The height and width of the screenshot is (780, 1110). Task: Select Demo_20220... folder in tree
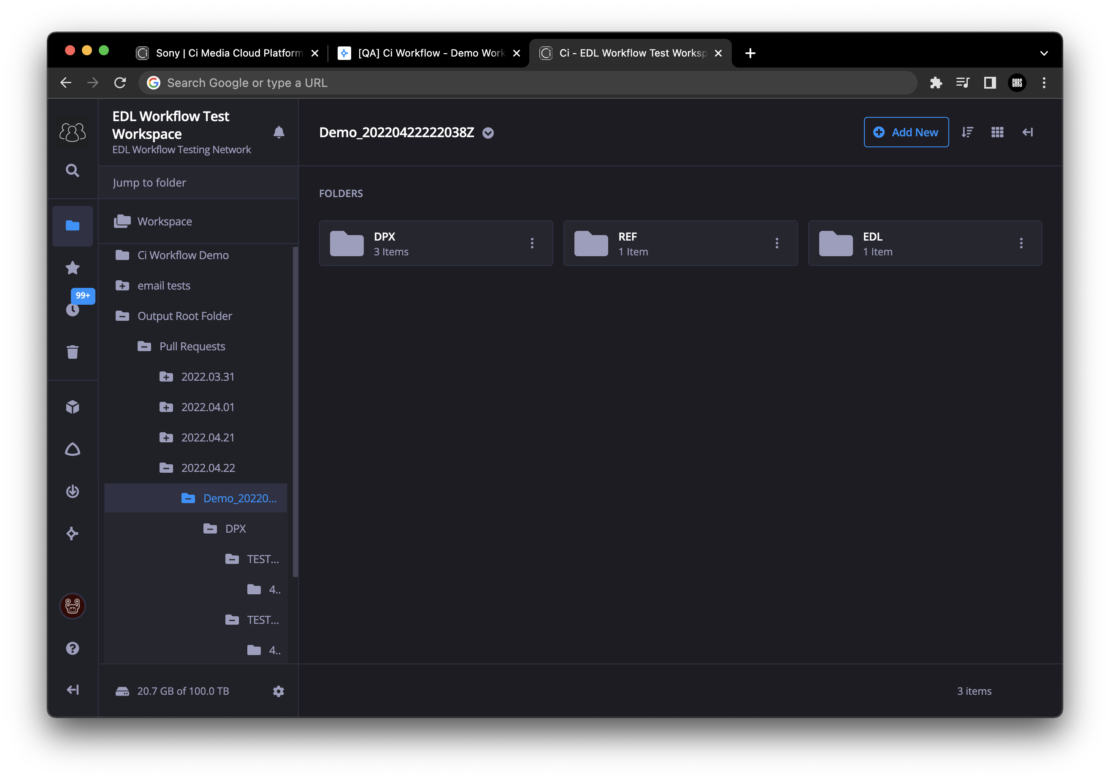196,498
